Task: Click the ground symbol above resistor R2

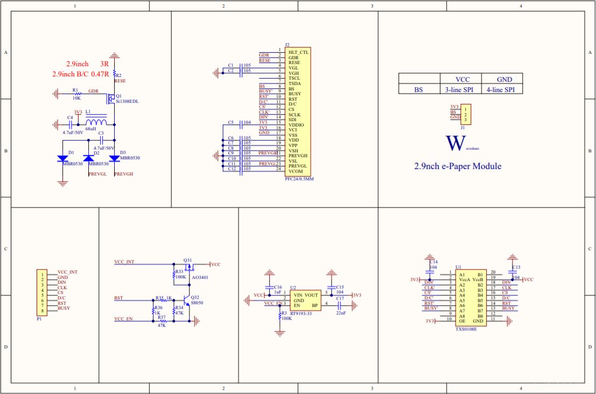Action: 114,55
